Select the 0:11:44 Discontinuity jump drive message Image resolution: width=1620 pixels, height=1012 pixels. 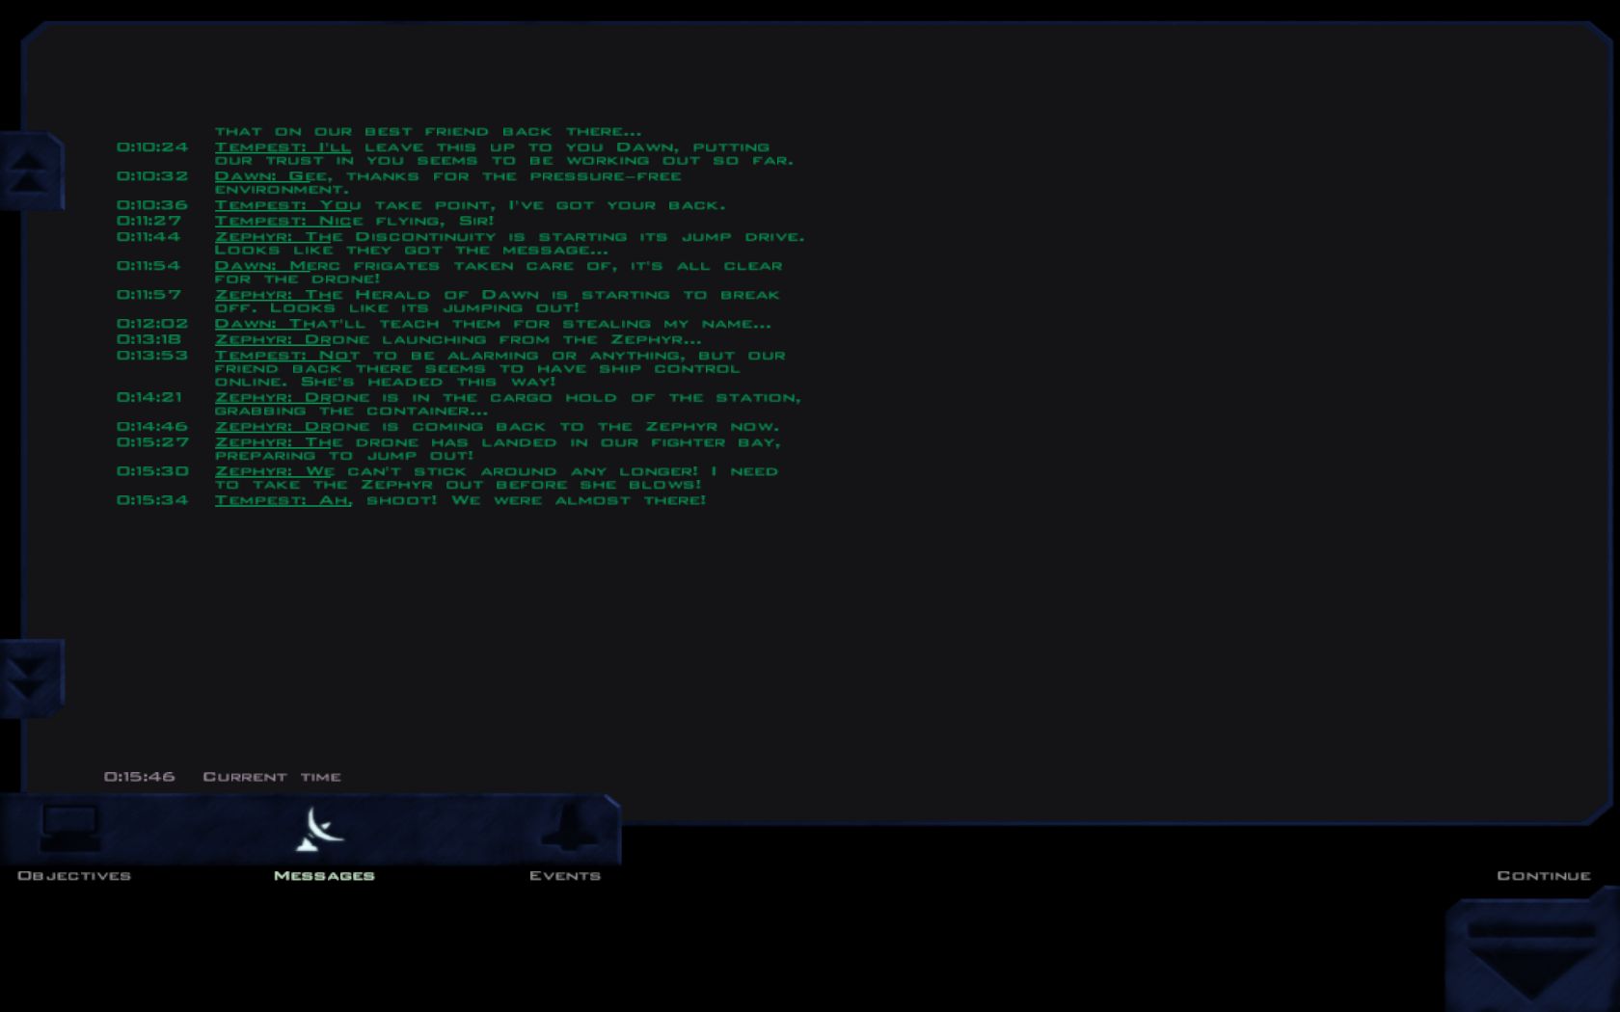[461, 243]
